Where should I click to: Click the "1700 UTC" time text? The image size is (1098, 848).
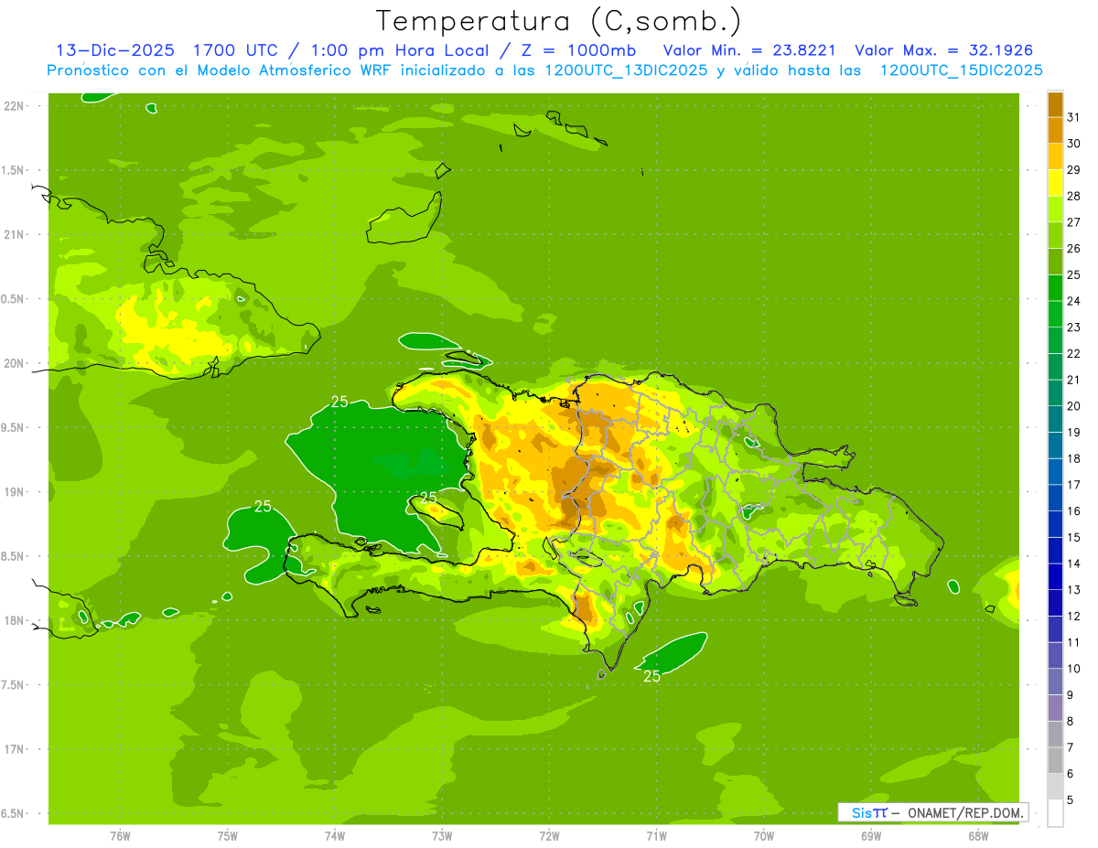234,50
